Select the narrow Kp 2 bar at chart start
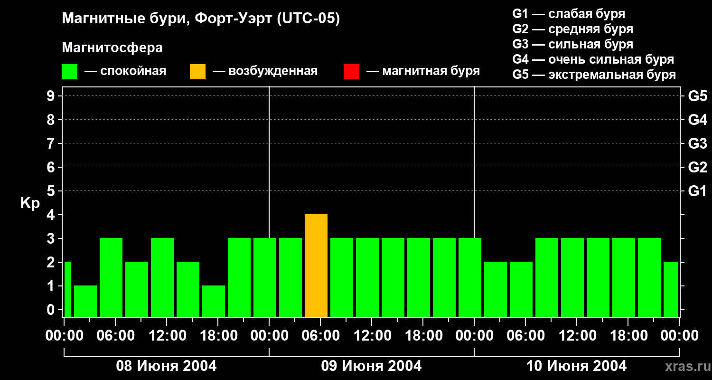This screenshot has width=712, height=380. click(x=67, y=289)
